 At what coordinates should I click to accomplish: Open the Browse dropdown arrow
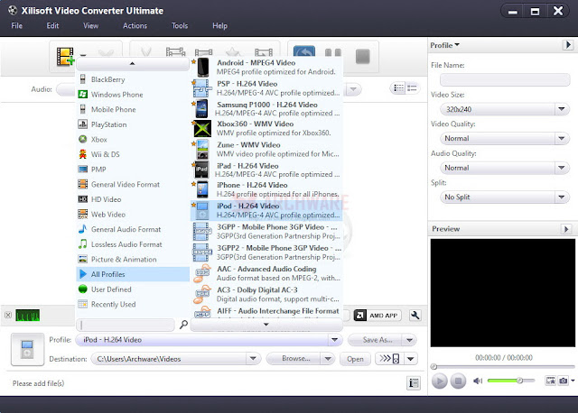pyautogui.click(x=328, y=359)
